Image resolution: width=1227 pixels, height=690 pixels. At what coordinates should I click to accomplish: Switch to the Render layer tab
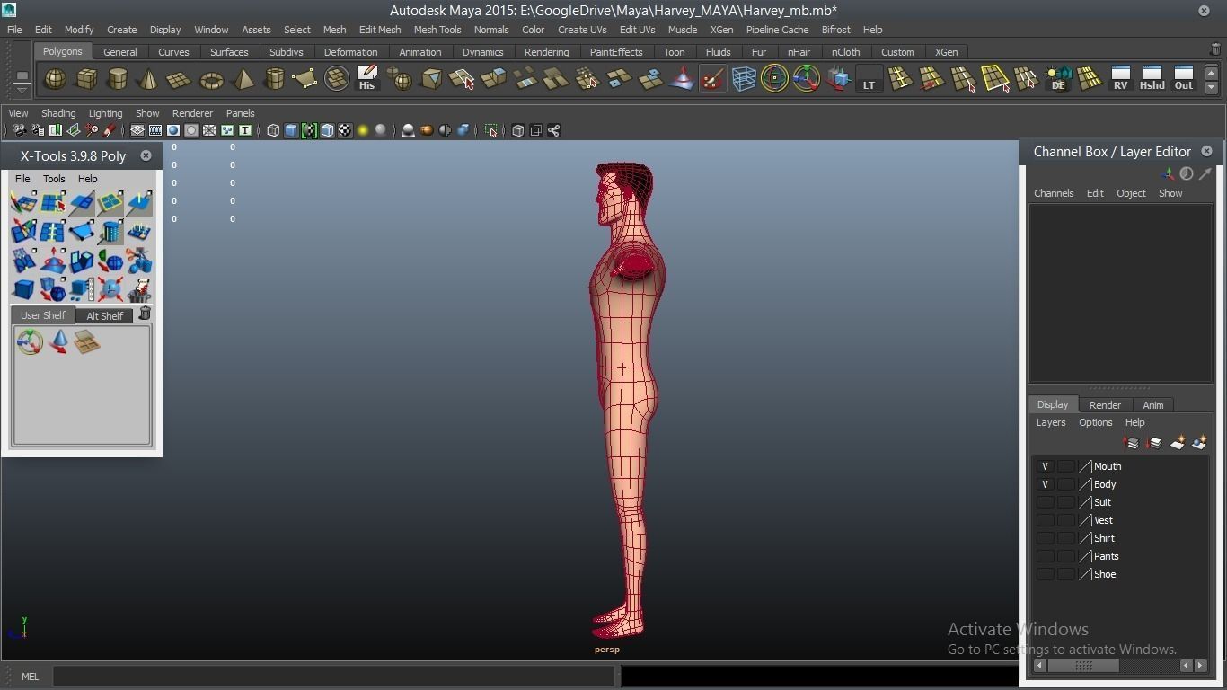pyautogui.click(x=1105, y=405)
